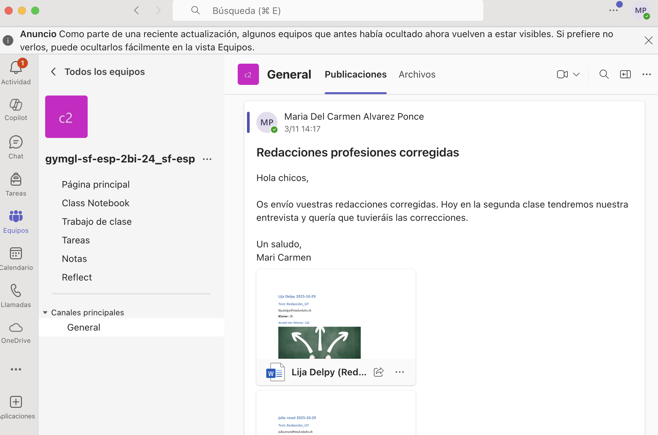The image size is (658, 435).
Task: Open Copilot from the sidebar
Action: [x=16, y=105]
